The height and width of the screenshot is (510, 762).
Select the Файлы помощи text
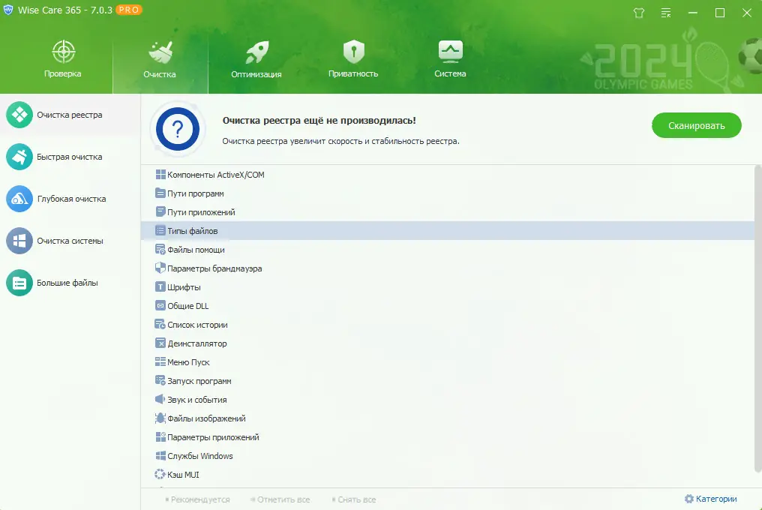pyautogui.click(x=196, y=250)
